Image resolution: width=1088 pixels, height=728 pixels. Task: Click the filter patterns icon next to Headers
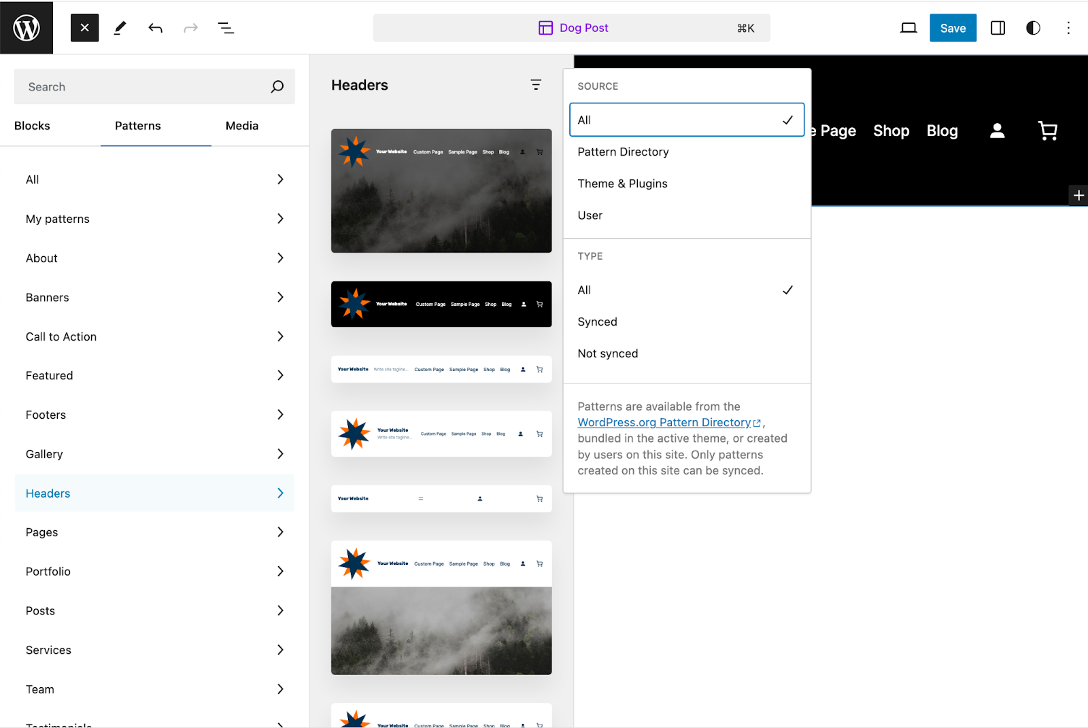coord(536,85)
